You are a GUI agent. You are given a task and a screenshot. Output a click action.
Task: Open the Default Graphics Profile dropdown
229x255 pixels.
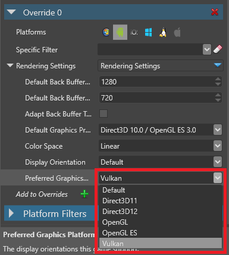(x=218, y=130)
